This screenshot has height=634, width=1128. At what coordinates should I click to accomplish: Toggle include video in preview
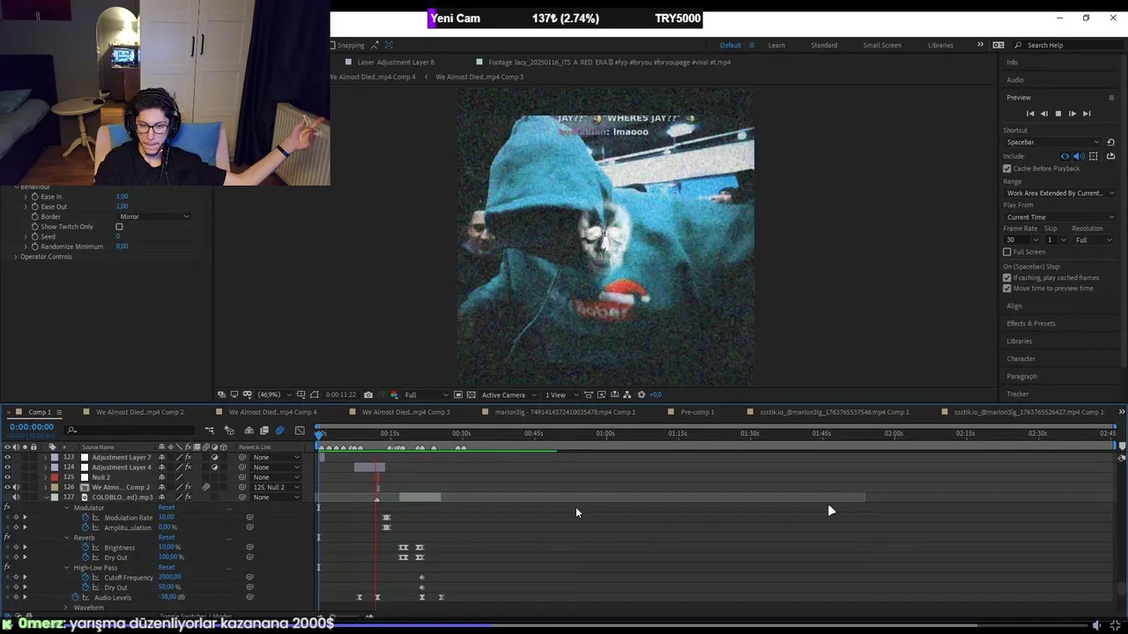pyautogui.click(x=1065, y=156)
